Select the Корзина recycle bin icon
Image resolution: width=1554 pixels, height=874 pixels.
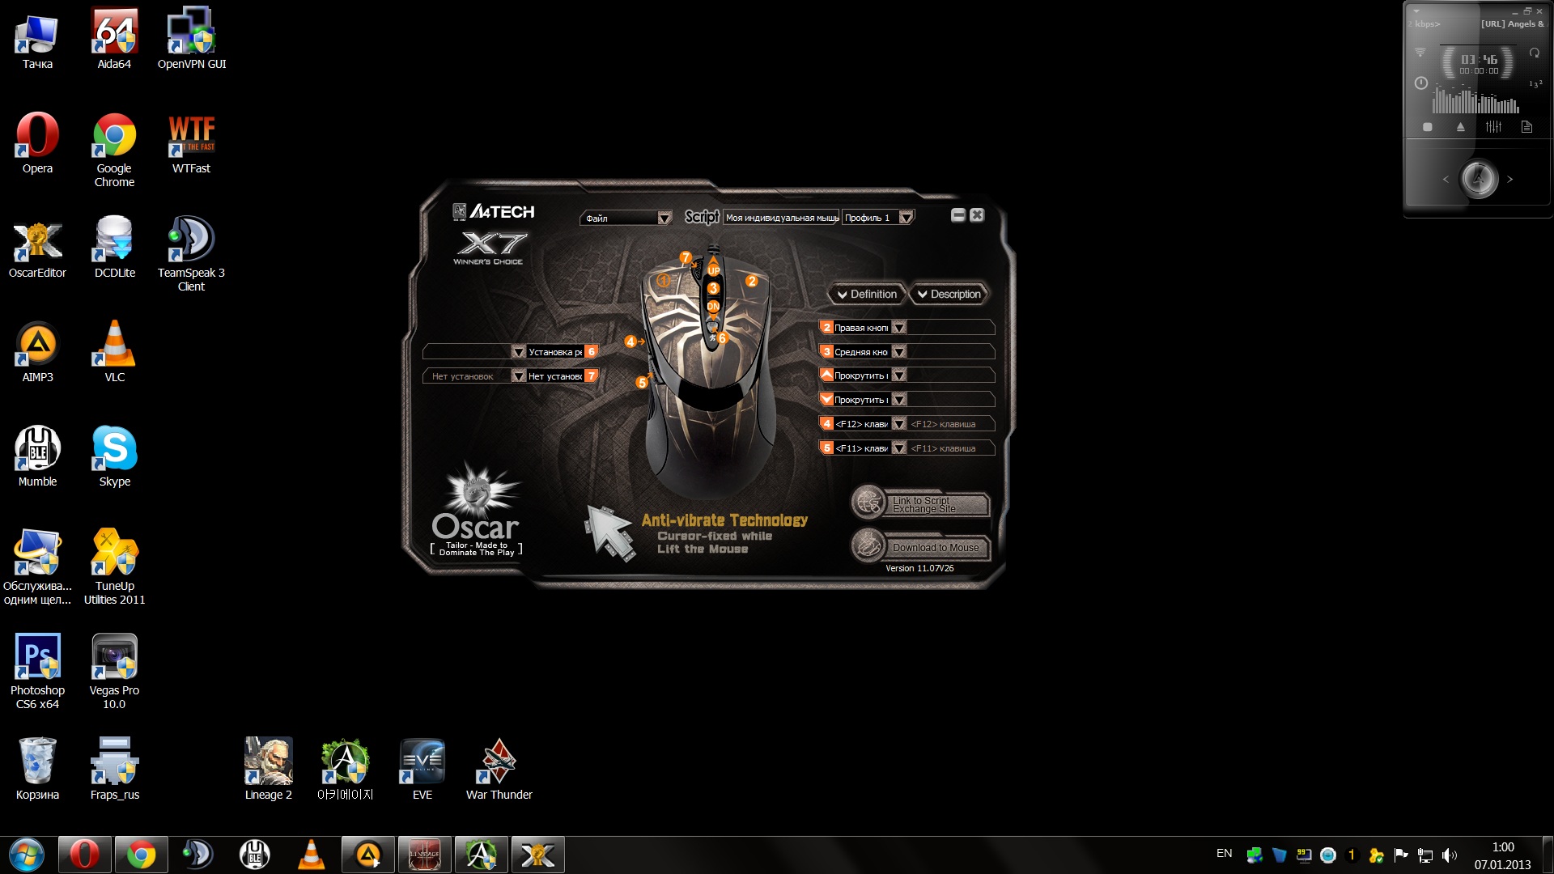pos(37,770)
